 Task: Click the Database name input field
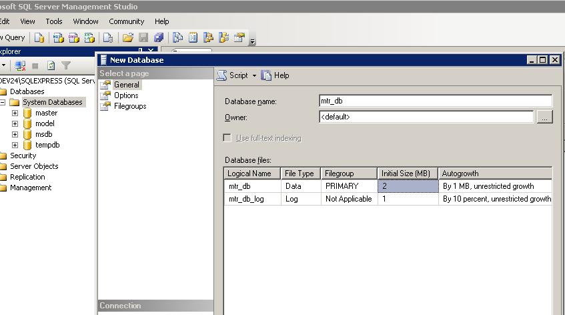[436, 101]
